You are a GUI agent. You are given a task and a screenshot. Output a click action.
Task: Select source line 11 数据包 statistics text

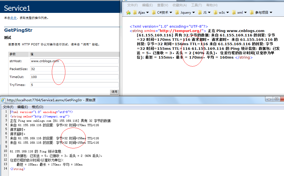(60, 156)
